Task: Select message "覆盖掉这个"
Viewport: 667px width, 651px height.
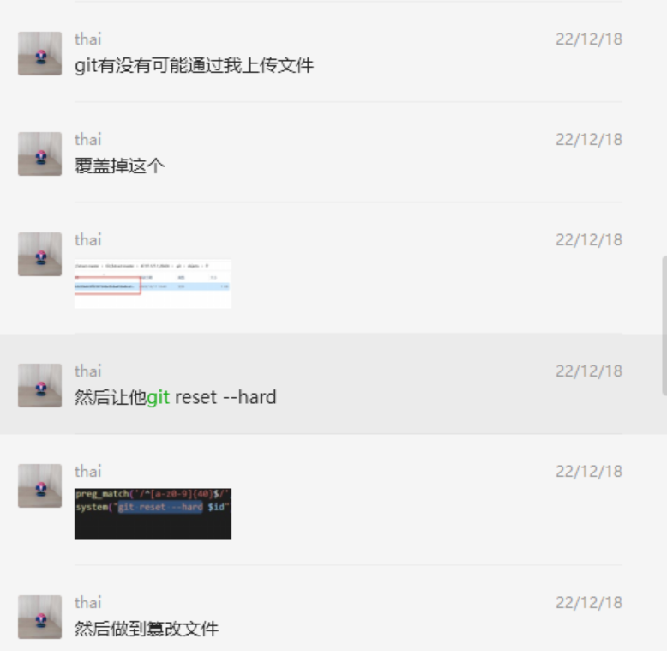Action: click(119, 166)
